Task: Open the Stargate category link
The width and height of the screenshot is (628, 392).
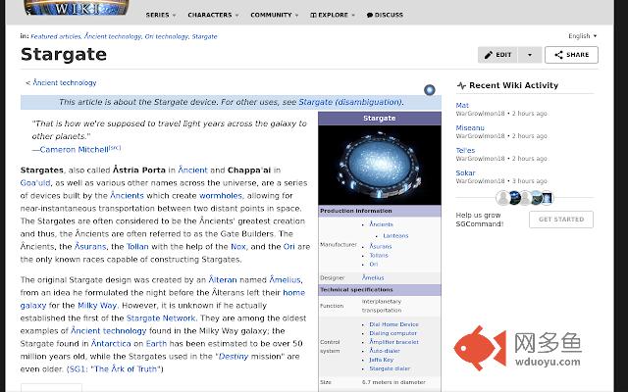Action: (x=204, y=36)
